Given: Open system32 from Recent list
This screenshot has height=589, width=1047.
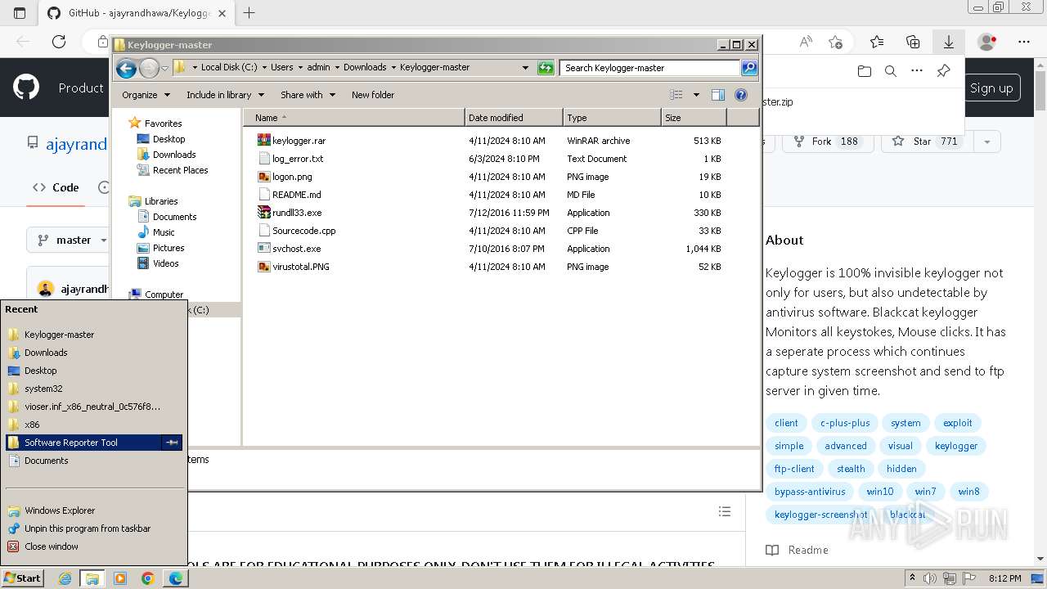Looking at the screenshot, I should click(93, 389).
